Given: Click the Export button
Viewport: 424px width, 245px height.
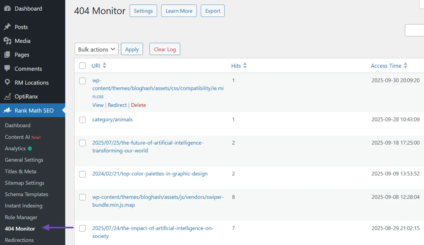Looking at the screenshot, I should pyautogui.click(x=212, y=11).
